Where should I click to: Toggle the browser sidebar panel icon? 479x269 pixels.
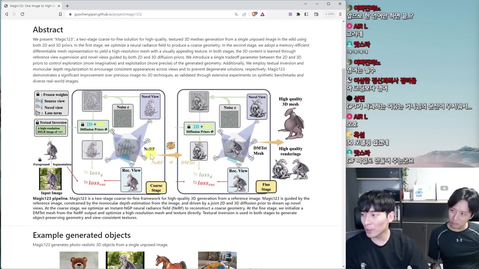[306, 14]
